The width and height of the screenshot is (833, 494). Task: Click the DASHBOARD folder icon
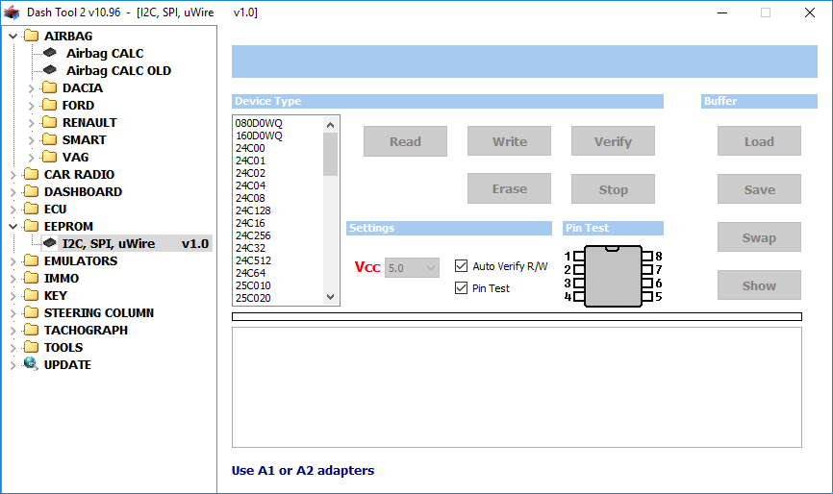[32, 191]
